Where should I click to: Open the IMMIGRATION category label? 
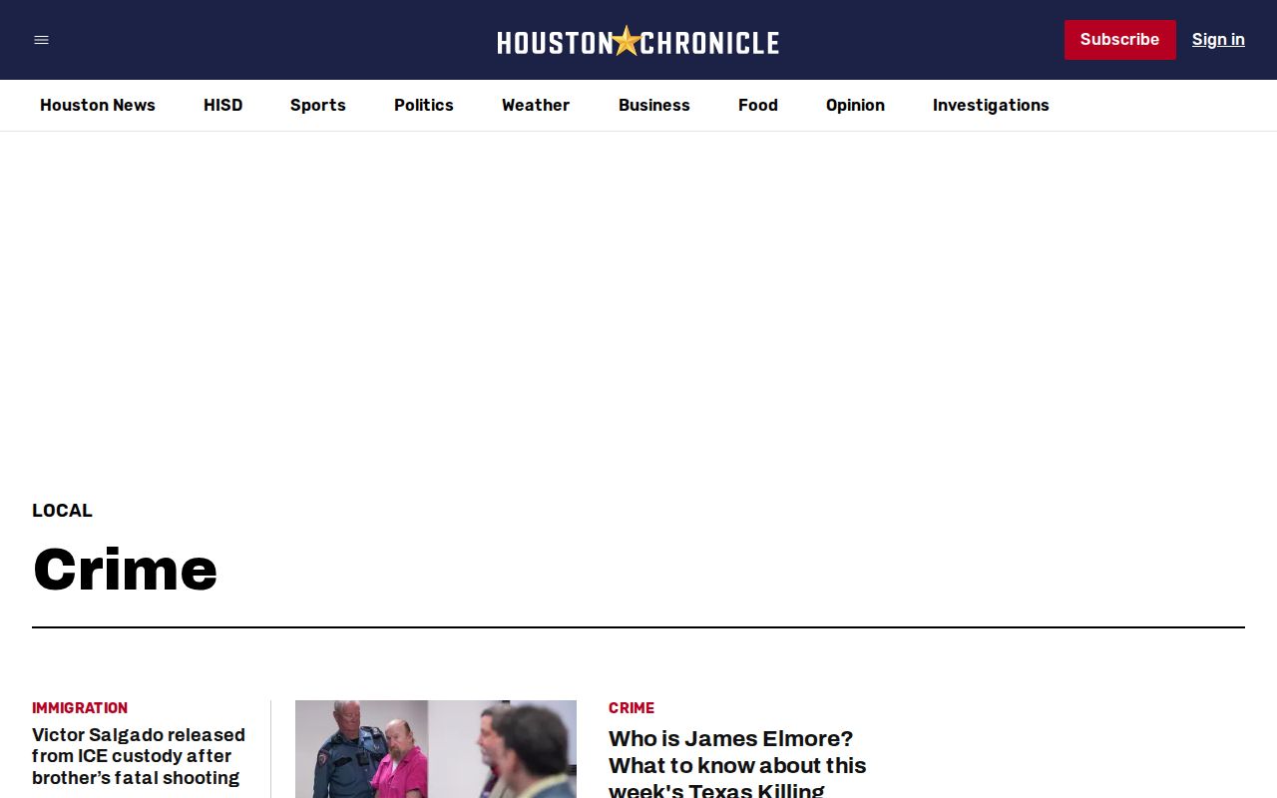[80, 708]
